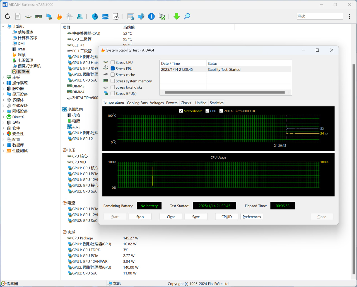Screen dimensions: 357x287
Task: Click flame icon in Stability Test title bar
Action: click(103, 50)
